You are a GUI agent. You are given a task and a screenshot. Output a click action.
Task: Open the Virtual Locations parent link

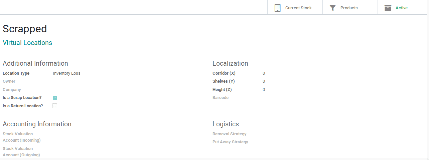click(x=27, y=43)
